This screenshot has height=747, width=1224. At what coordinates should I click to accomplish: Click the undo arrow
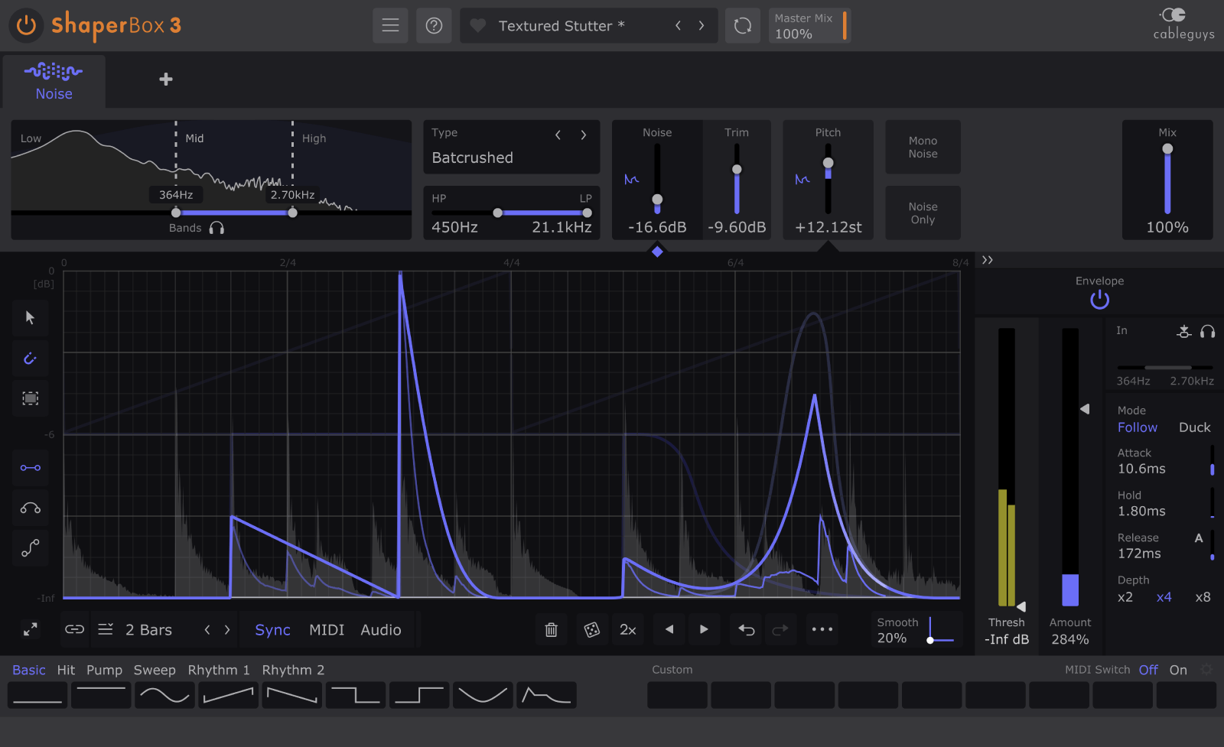coord(747,629)
